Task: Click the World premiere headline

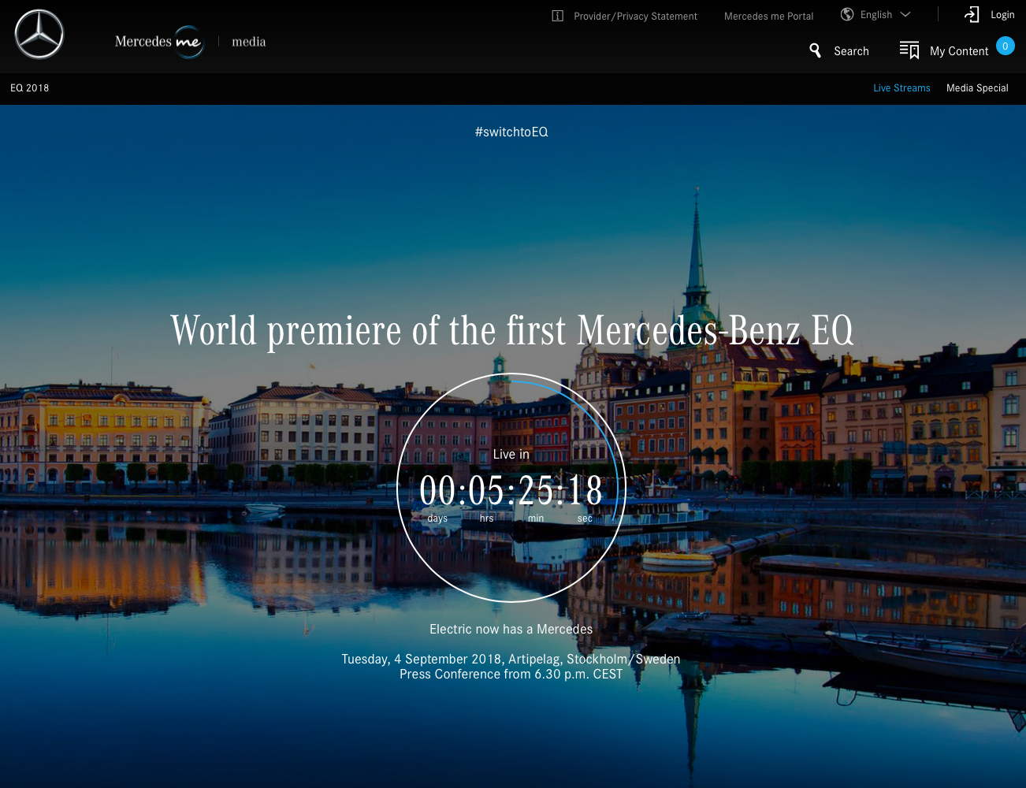Action: (512, 330)
